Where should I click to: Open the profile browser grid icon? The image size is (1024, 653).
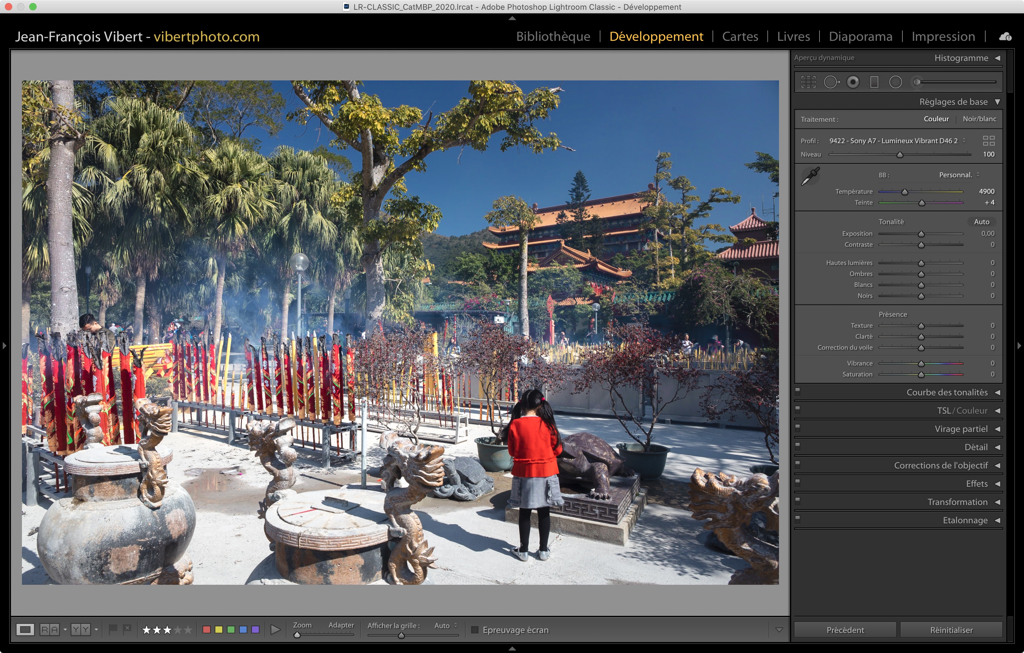pyautogui.click(x=989, y=141)
